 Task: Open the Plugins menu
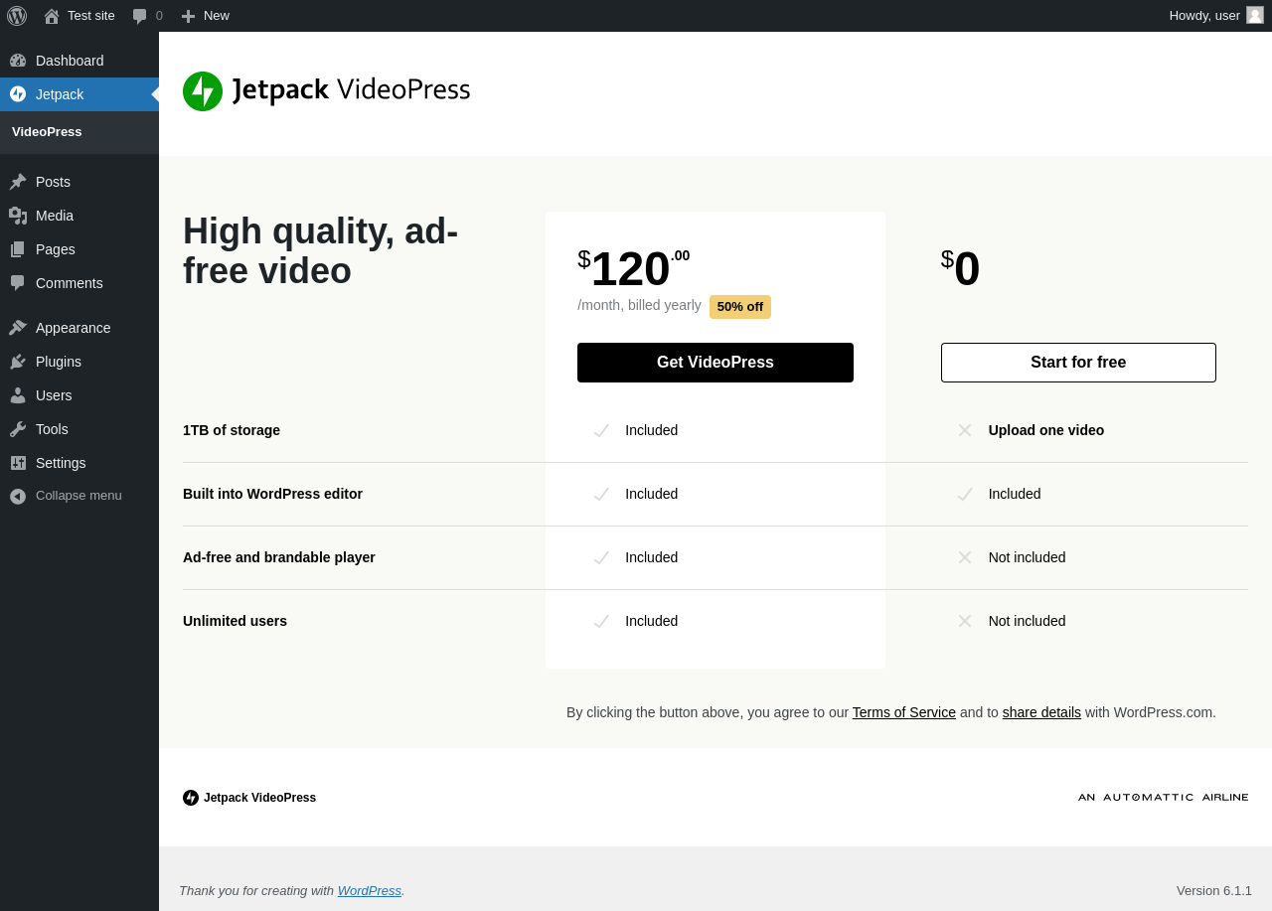[79, 362]
